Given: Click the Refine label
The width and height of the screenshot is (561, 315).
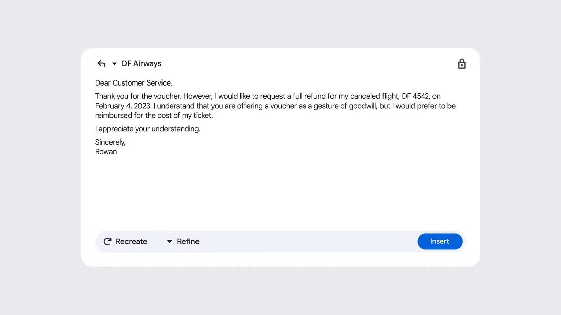Looking at the screenshot, I should (x=188, y=241).
